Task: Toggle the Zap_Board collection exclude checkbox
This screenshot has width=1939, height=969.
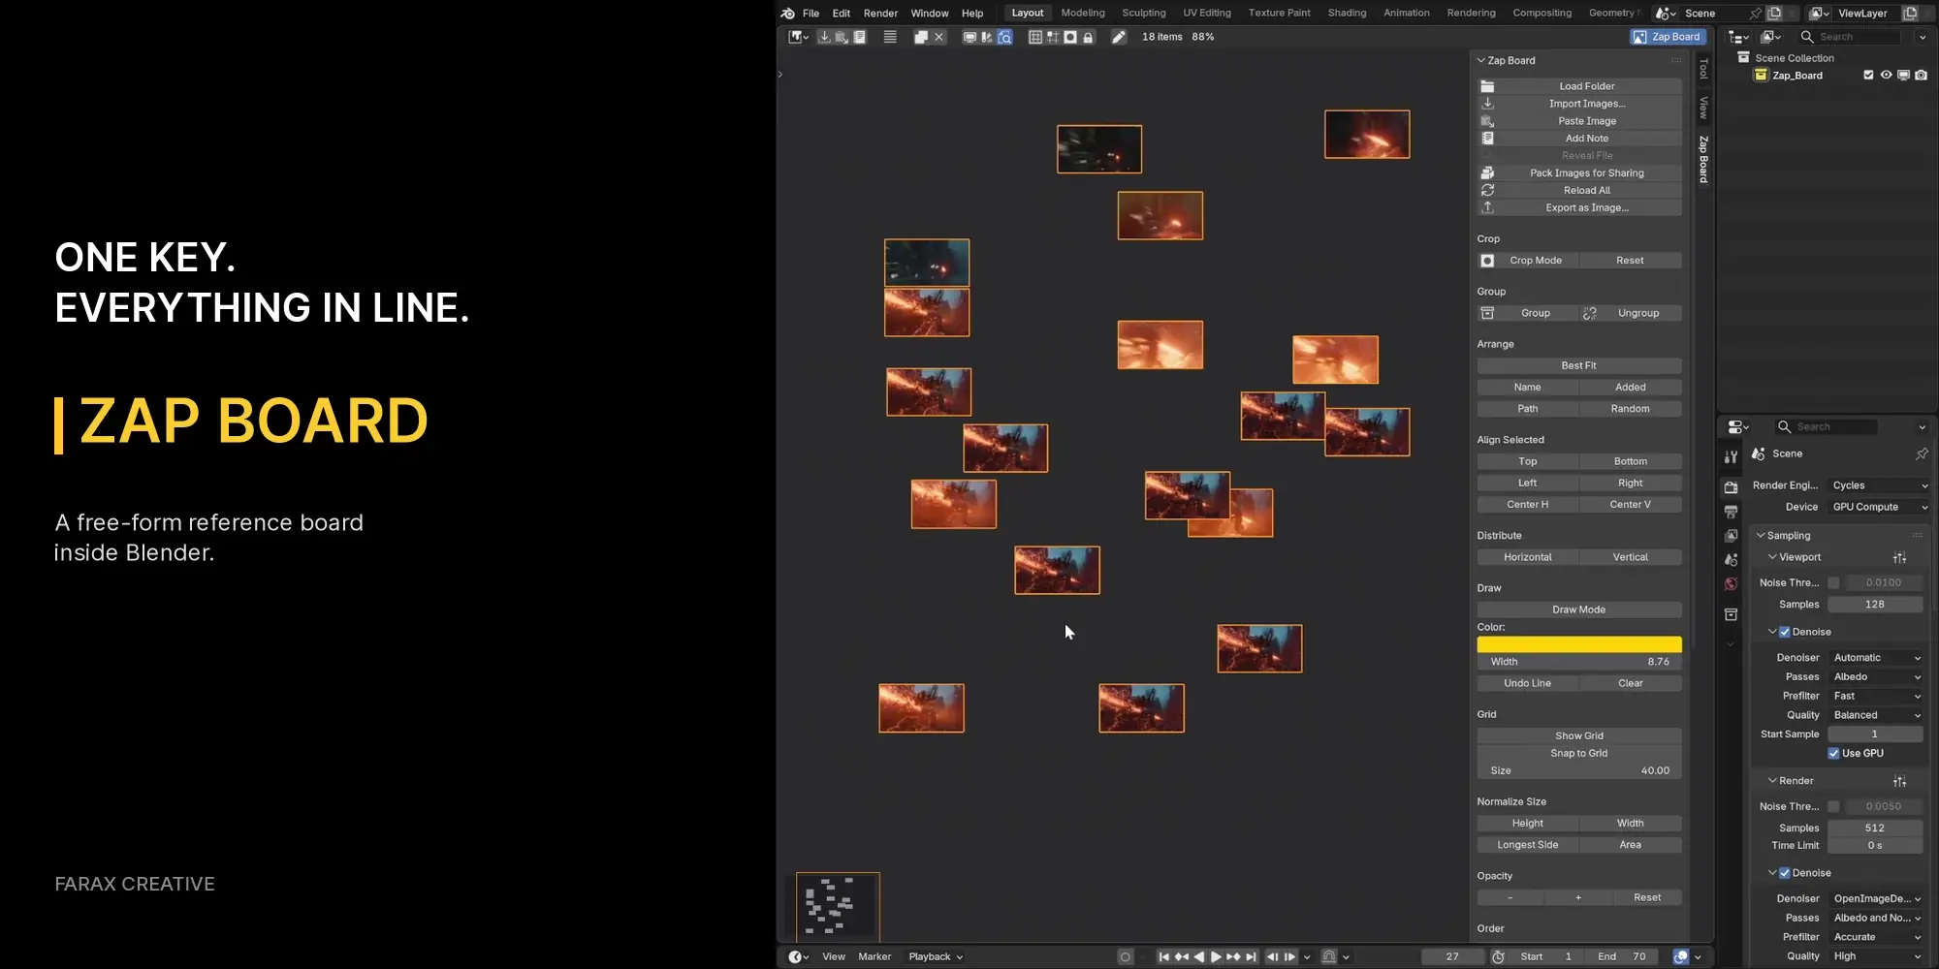Action: pyautogui.click(x=1868, y=76)
